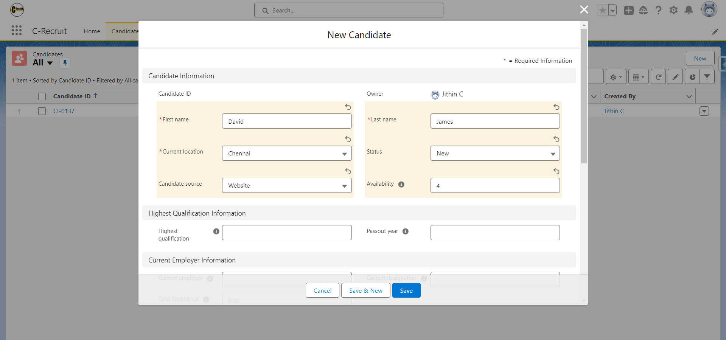Viewport: 726px width, 340px height.
Task: Click the Favorites star icon
Action: click(x=602, y=10)
